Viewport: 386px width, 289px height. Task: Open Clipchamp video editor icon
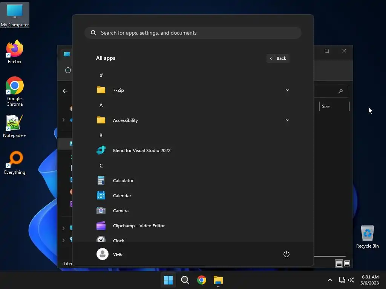pos(101,226)
